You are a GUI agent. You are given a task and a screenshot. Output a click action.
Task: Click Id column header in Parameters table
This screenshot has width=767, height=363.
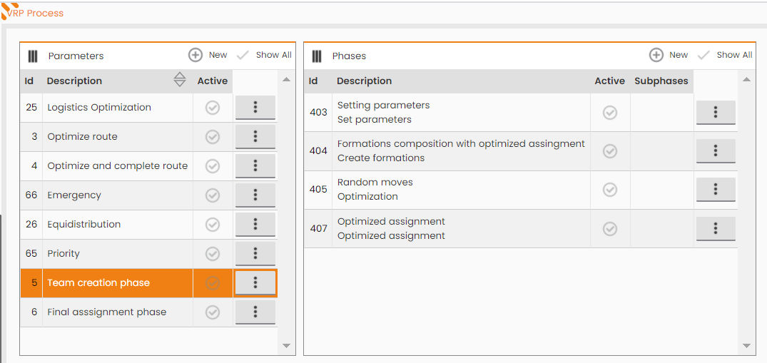pyautogui.click(x=29, y=81)
